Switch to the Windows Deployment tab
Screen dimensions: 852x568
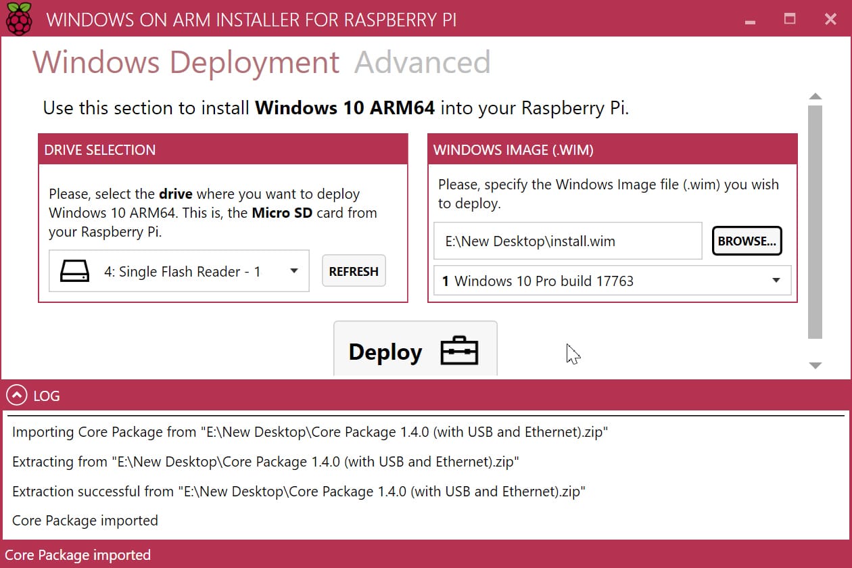click(186, 62)
